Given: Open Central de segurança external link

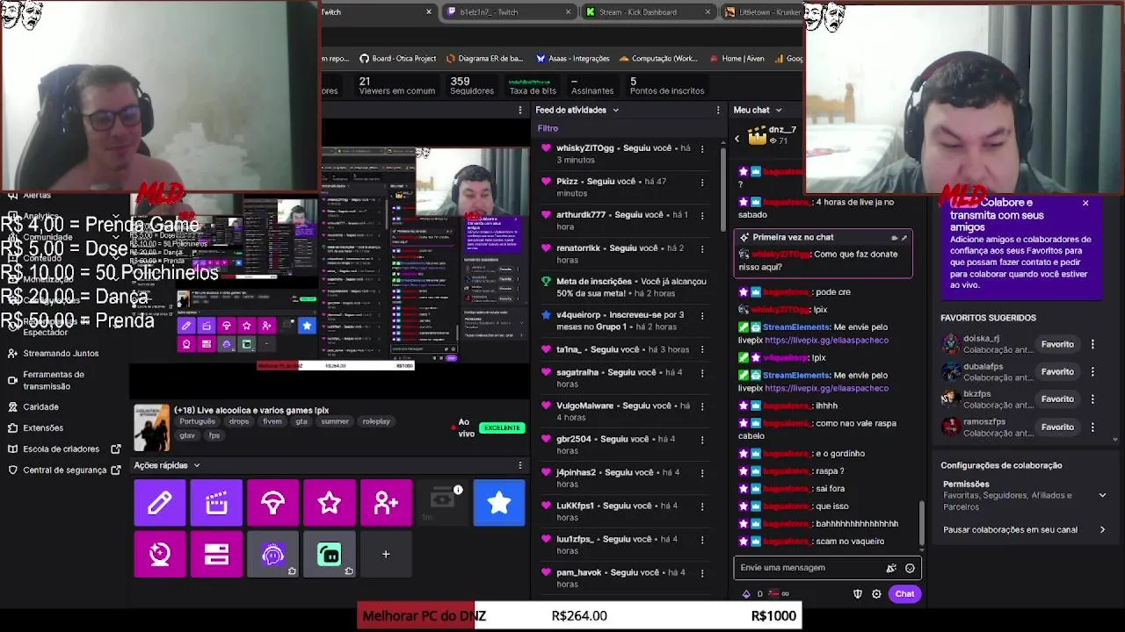Looking at the screenshot, I should [x=64, y=470].
